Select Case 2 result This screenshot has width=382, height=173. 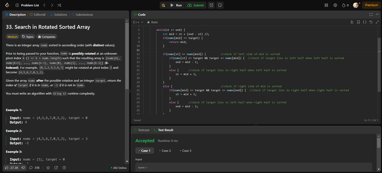(x=165, y=151)
